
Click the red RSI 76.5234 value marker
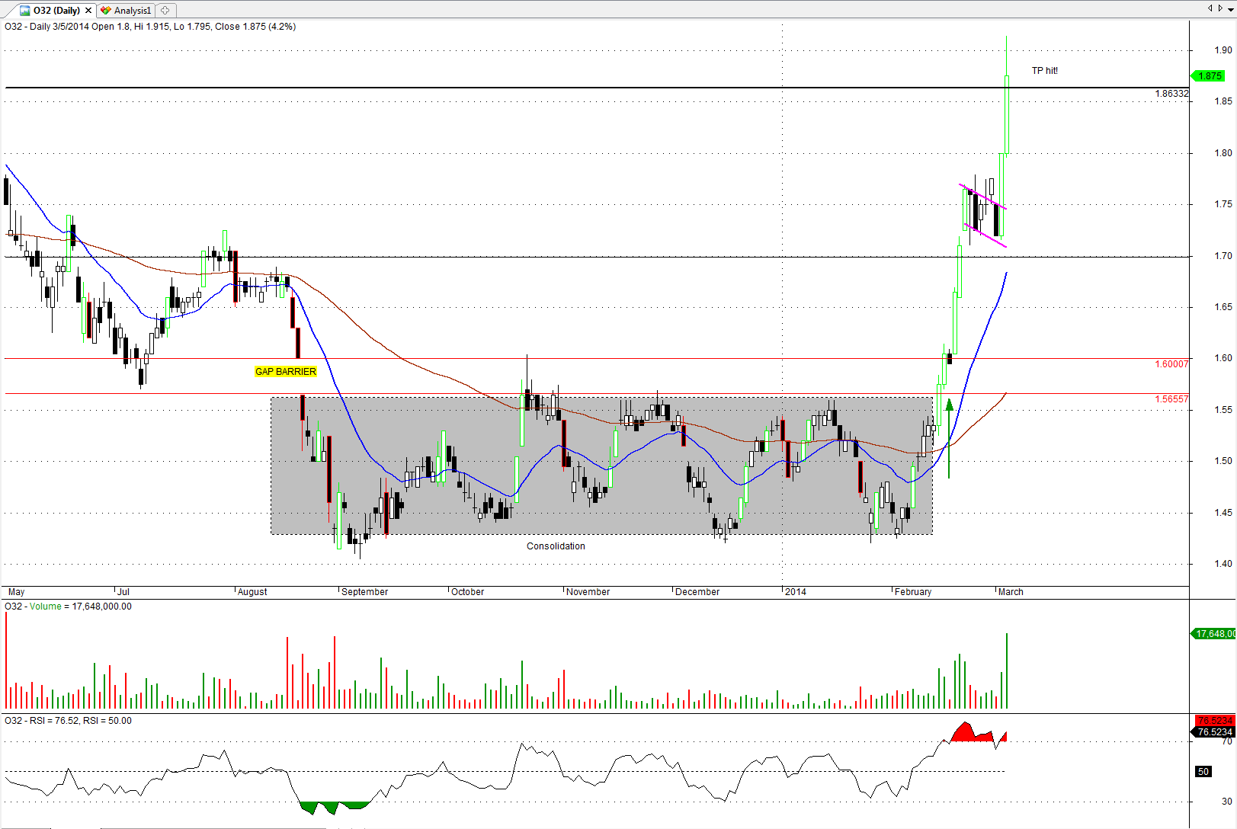(x=1214, y=720)
